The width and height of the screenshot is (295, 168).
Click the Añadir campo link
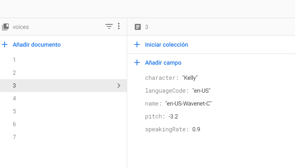163,63
